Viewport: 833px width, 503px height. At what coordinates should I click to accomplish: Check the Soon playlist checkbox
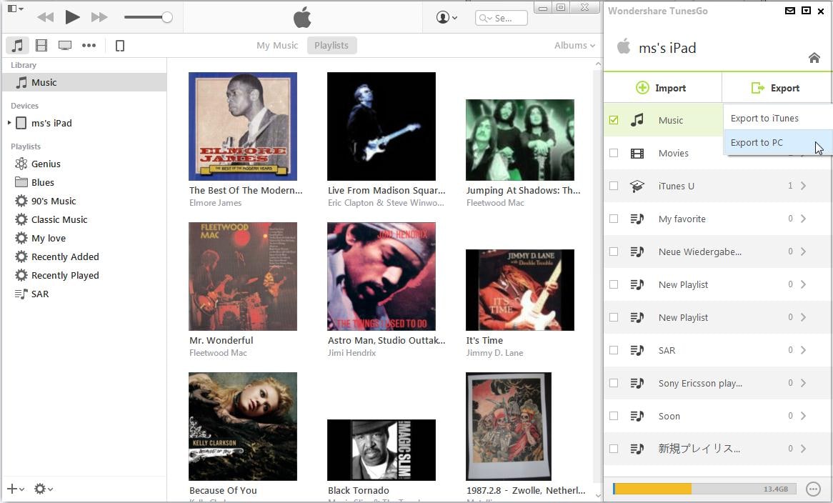pos(614,416)
